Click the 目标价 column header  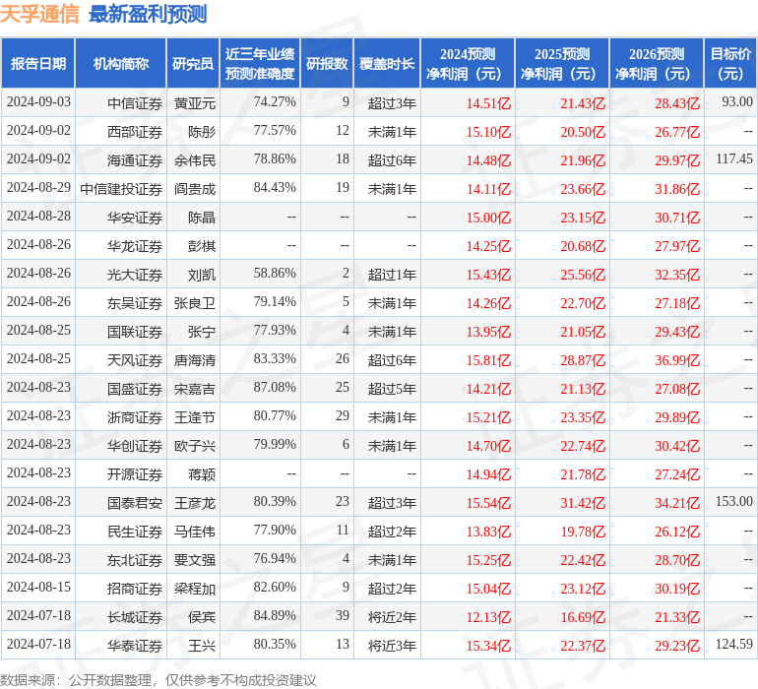pyautogui.click(x=730, y=63)
